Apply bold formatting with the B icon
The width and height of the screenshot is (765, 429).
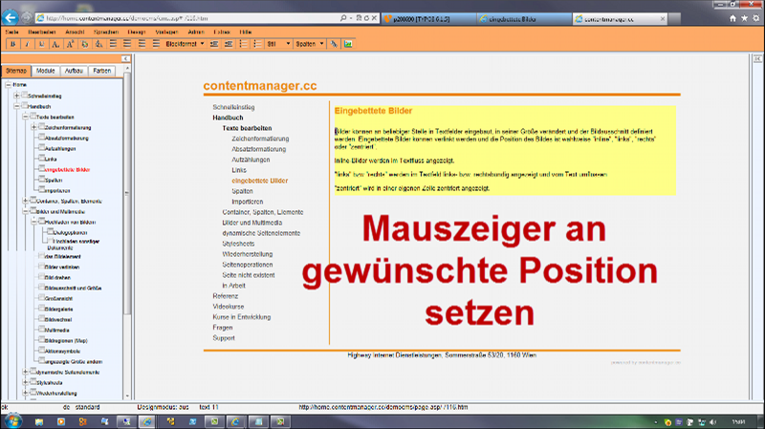(12, 44)
